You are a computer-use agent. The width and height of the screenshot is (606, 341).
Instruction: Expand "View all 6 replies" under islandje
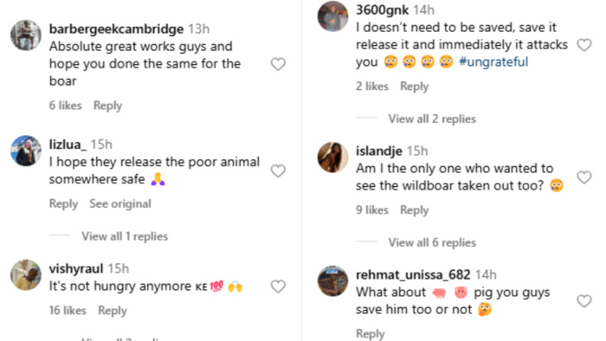pos(432,242)
